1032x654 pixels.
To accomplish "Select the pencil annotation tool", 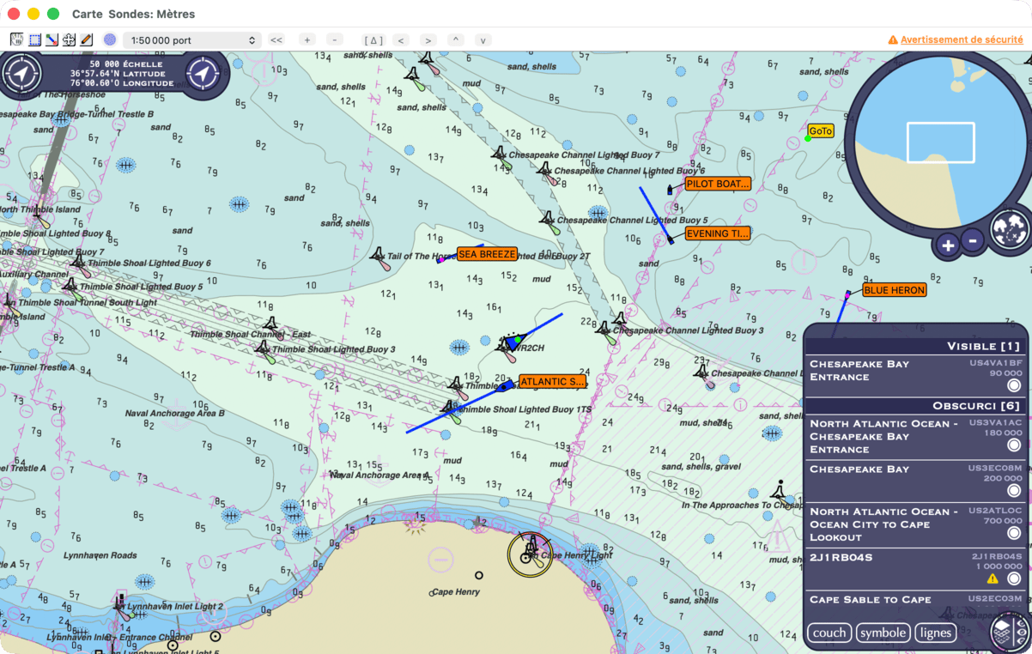I will pos(86,39).
